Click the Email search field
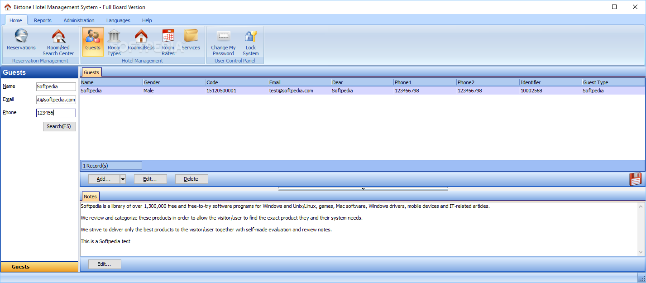This screenshot has width=646, height=283. tap(56, 100)
